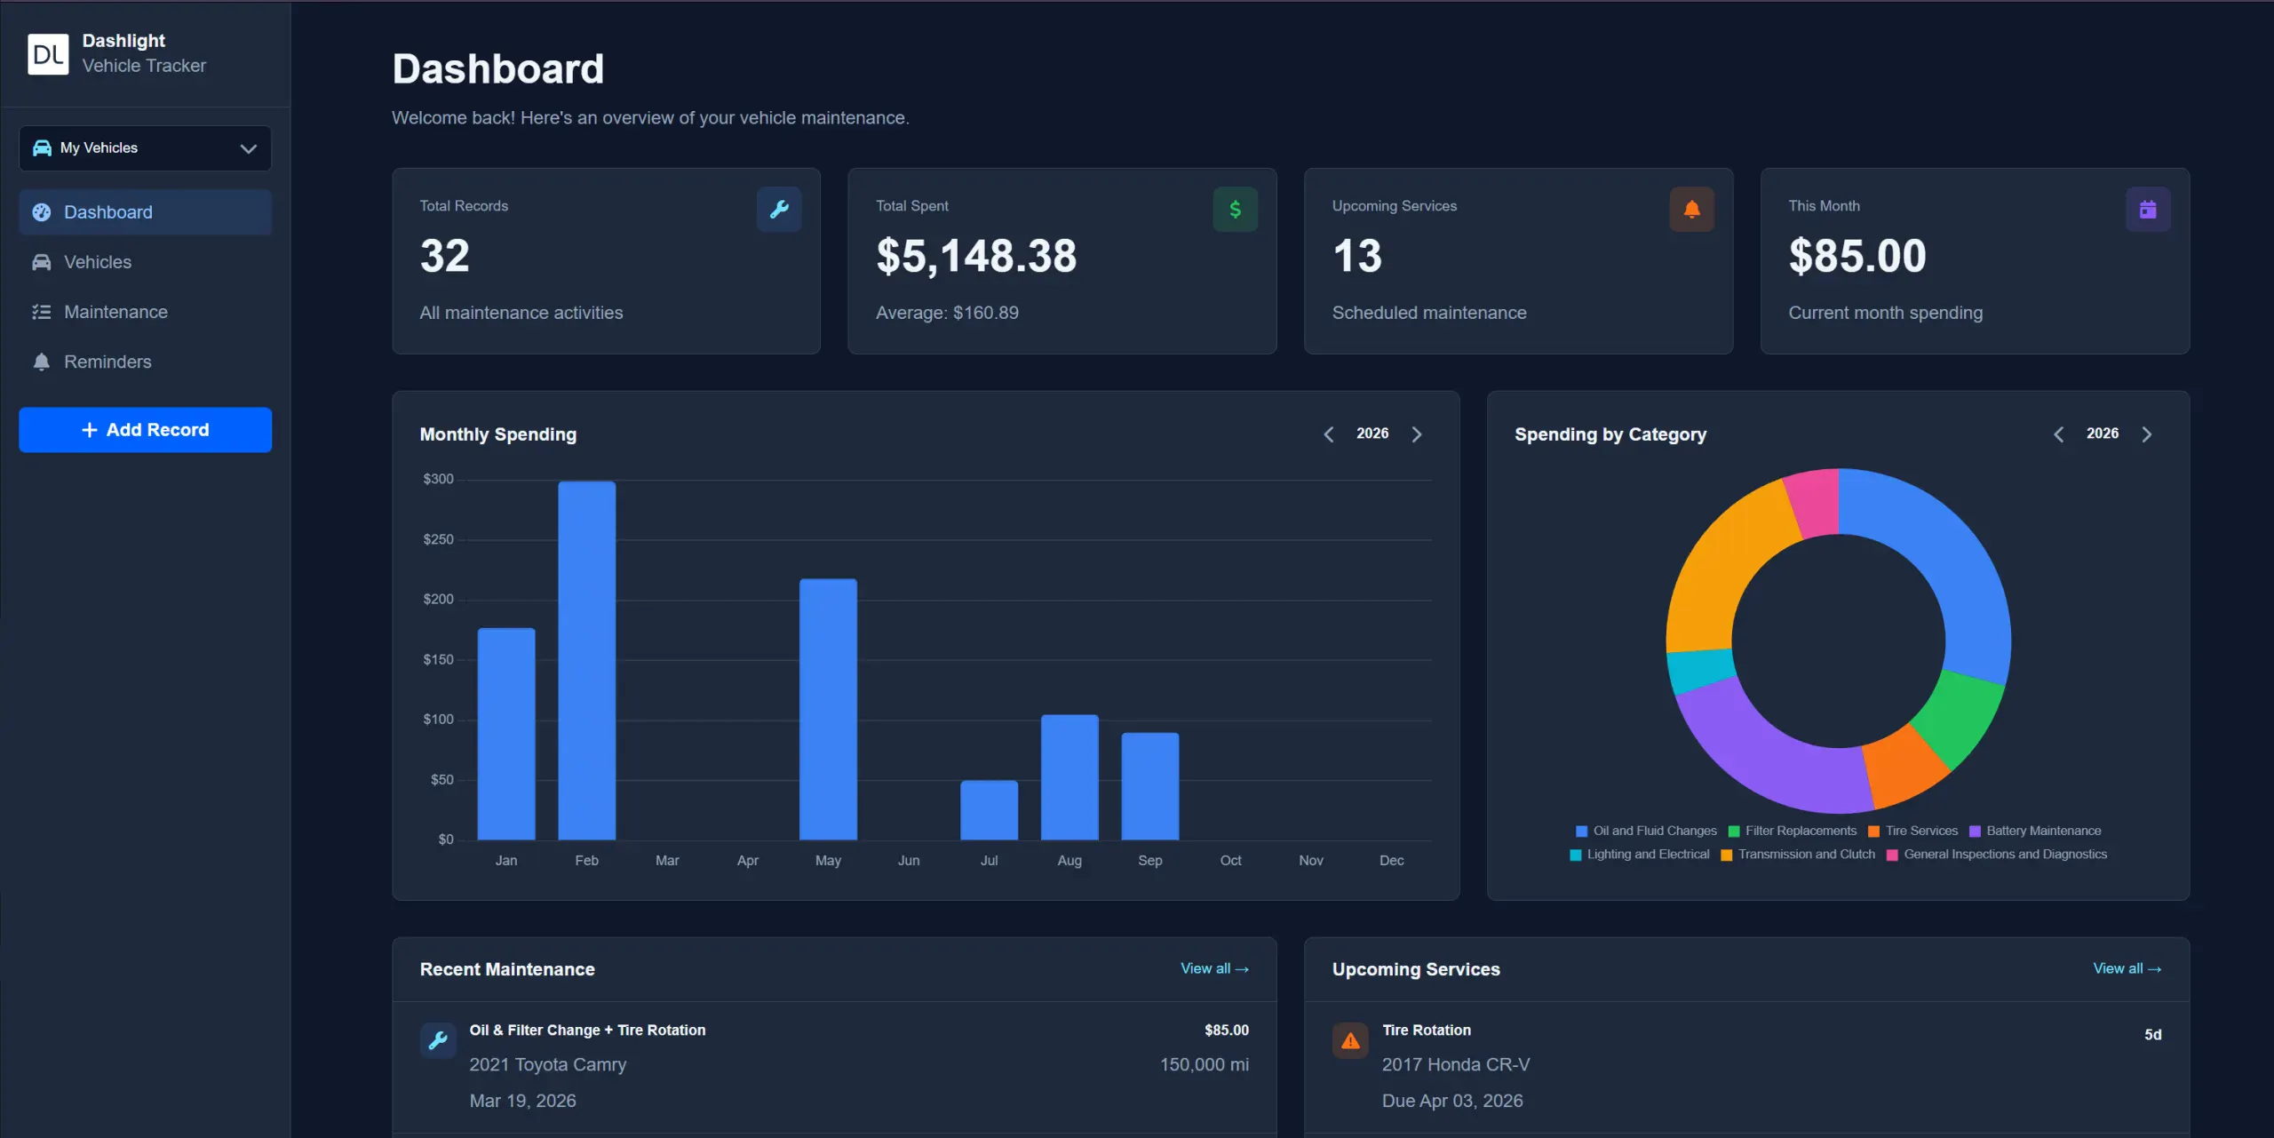Click the Reminders bell icon in sidebar

[42, 362]
